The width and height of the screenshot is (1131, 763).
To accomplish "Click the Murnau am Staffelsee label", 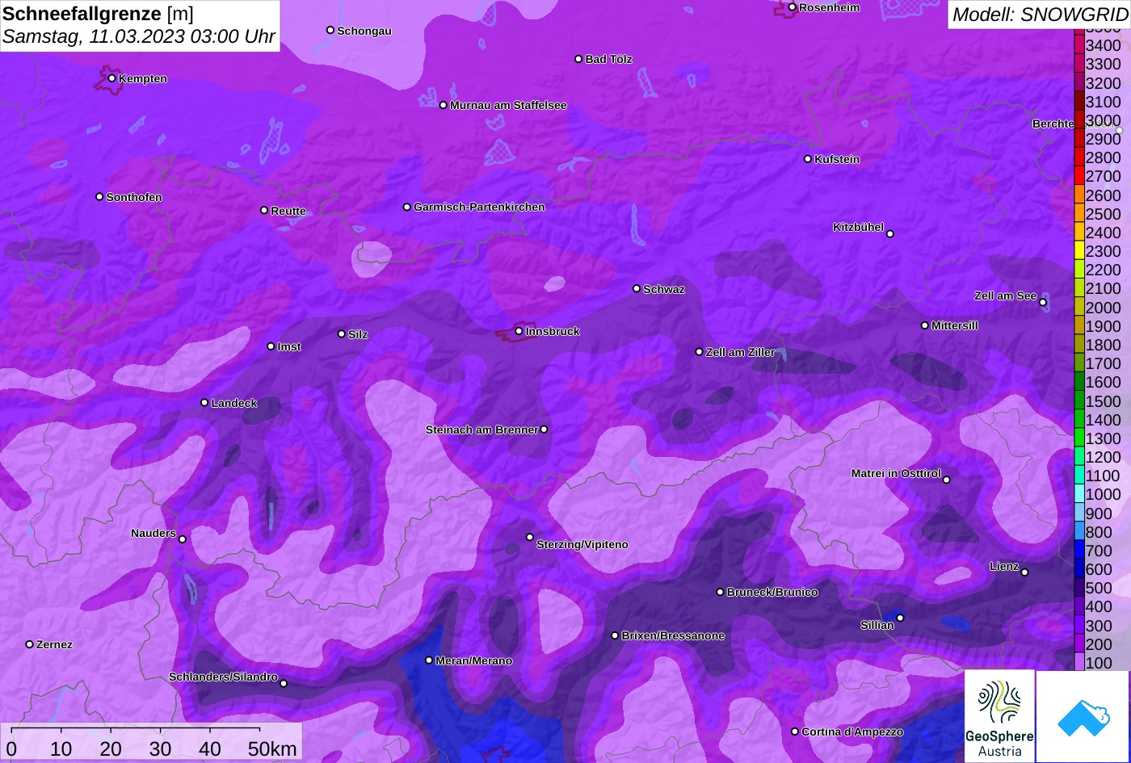I will [508, 105].
